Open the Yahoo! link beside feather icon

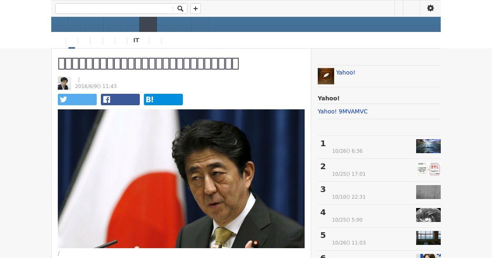click(x=346, y=72)
